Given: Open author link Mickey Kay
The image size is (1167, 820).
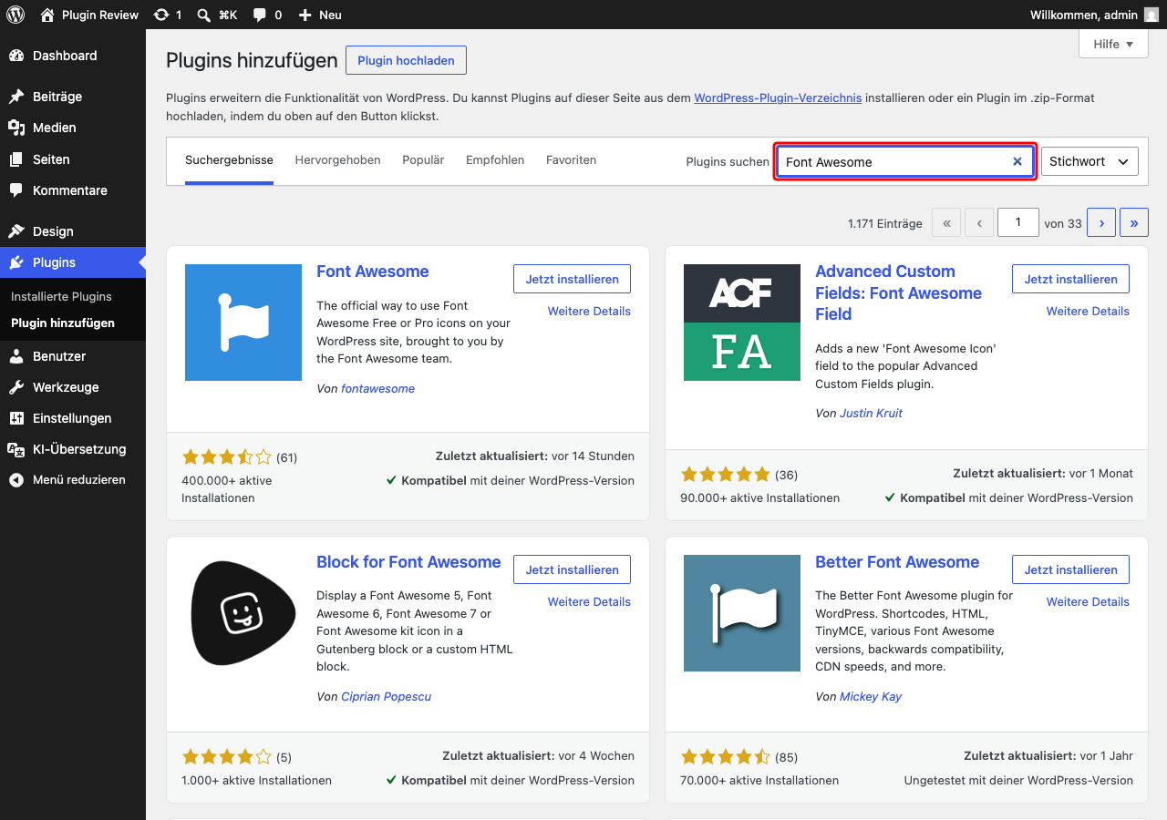Looking at the screenshot, I should (x=871, y=696).
